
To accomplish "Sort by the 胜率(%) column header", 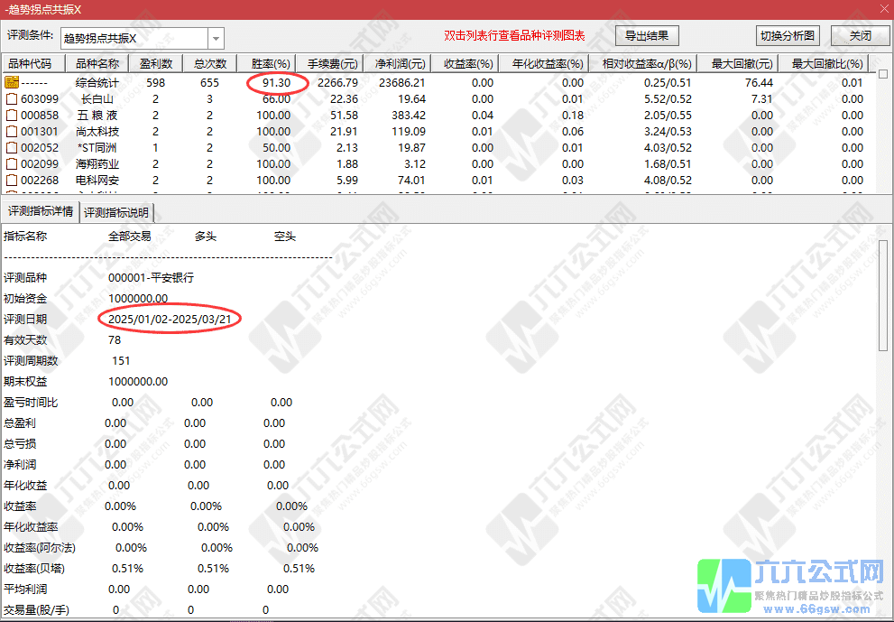I will 270,64.
